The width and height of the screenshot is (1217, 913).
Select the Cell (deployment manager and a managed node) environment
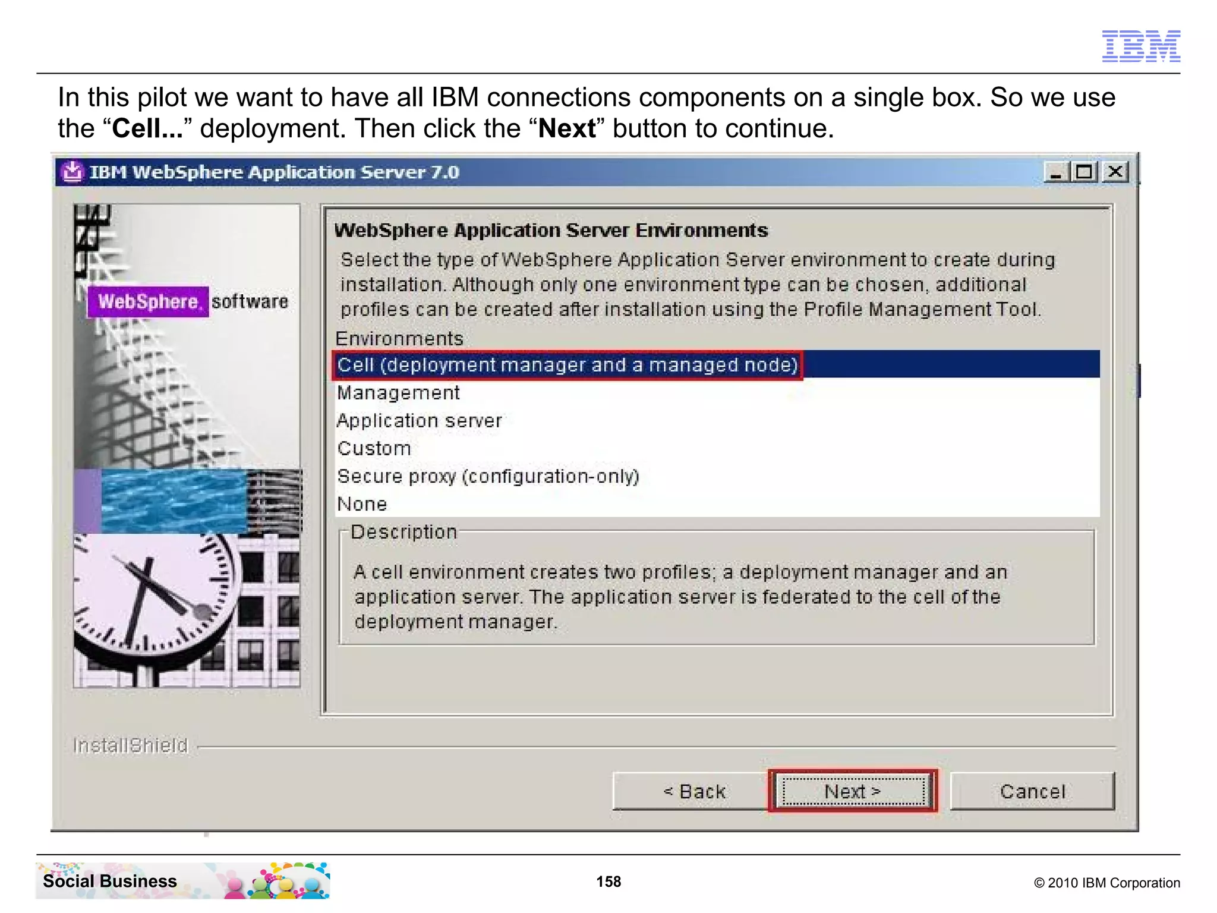point(716,364)
